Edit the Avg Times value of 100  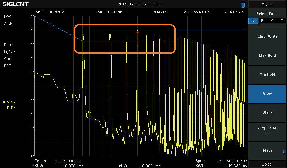pos(267,135)
